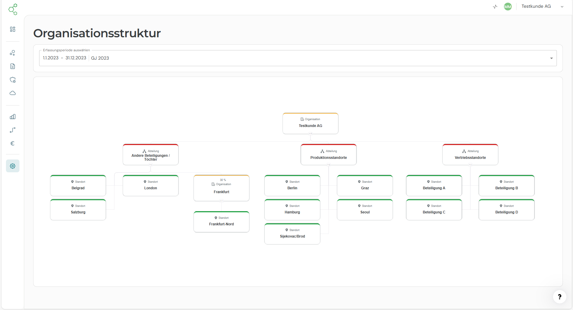The image size is (573, 310).
Task: Open the dashboard grid icon in sidebar
Action: point(13,29)
